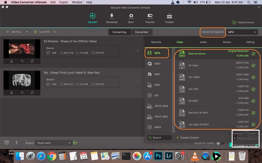Switch to the Audio format tab
Image resolution: width=262 pixels, height=163 pixels.
click(203, 42)
